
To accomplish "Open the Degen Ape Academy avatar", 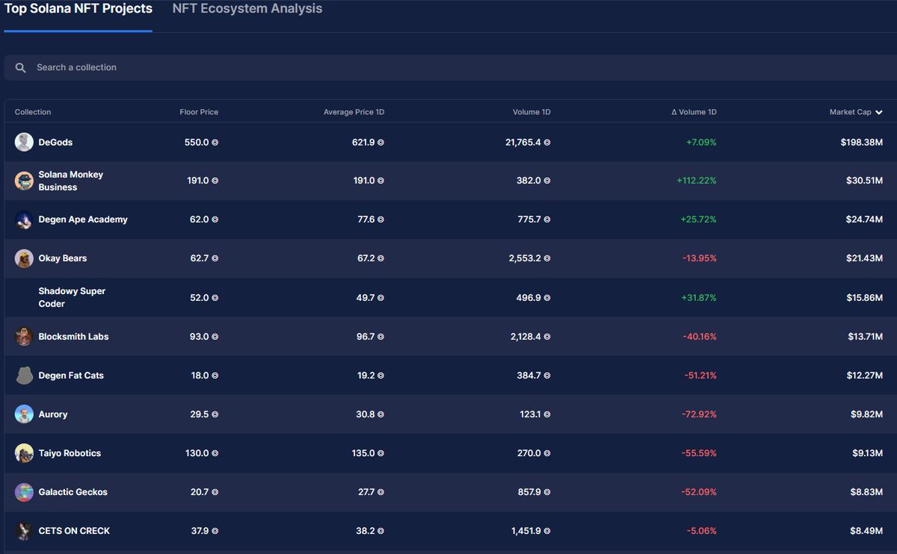I will [24, 220].
